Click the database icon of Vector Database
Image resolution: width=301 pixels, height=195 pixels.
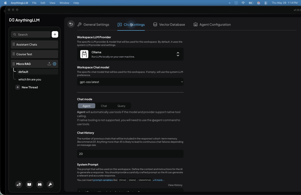pyautogui.click(x=155, y=24)
